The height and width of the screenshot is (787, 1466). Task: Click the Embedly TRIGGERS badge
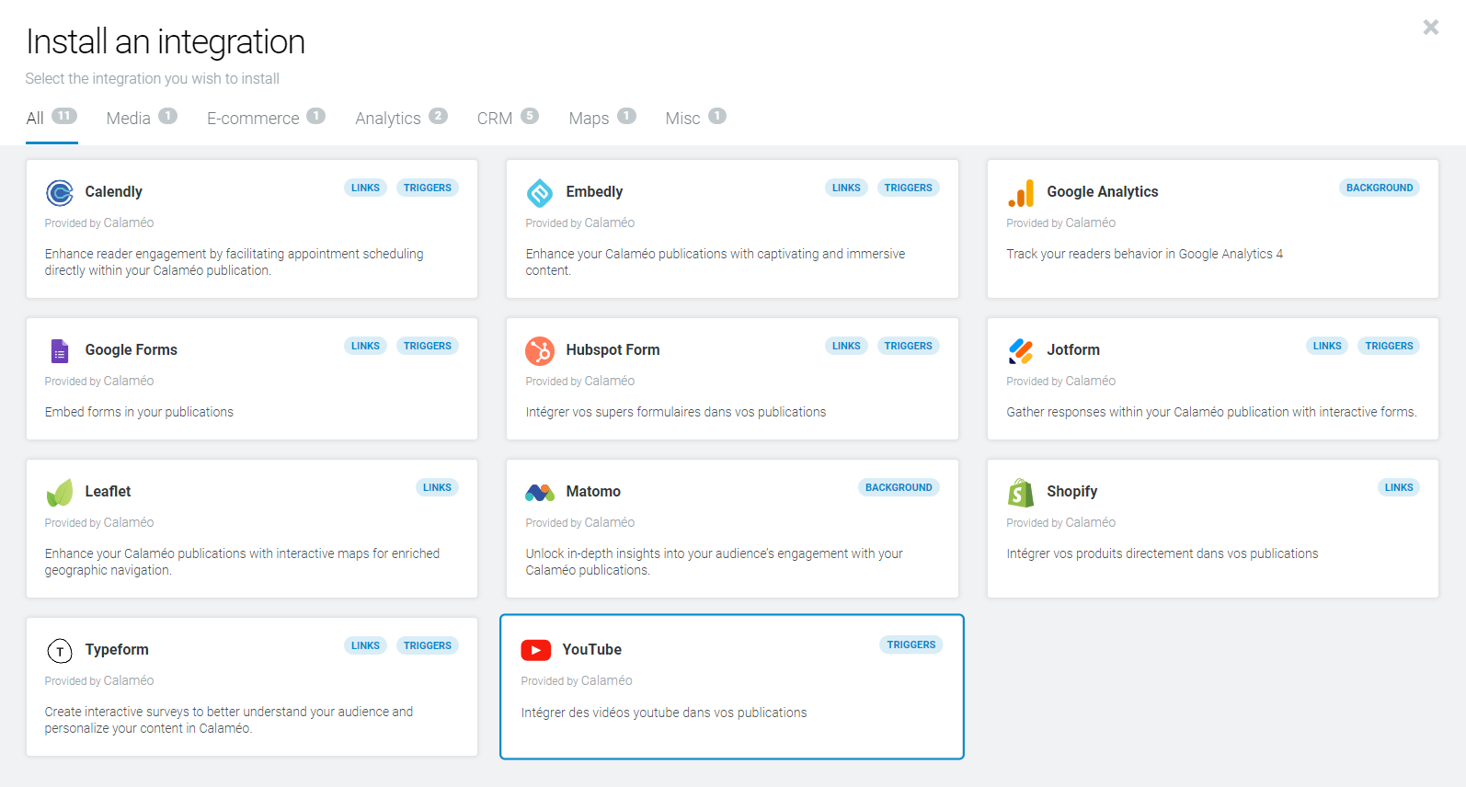pyautogui.click(x=909, y=188)
